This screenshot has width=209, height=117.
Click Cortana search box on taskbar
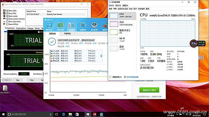coord(30,114)
